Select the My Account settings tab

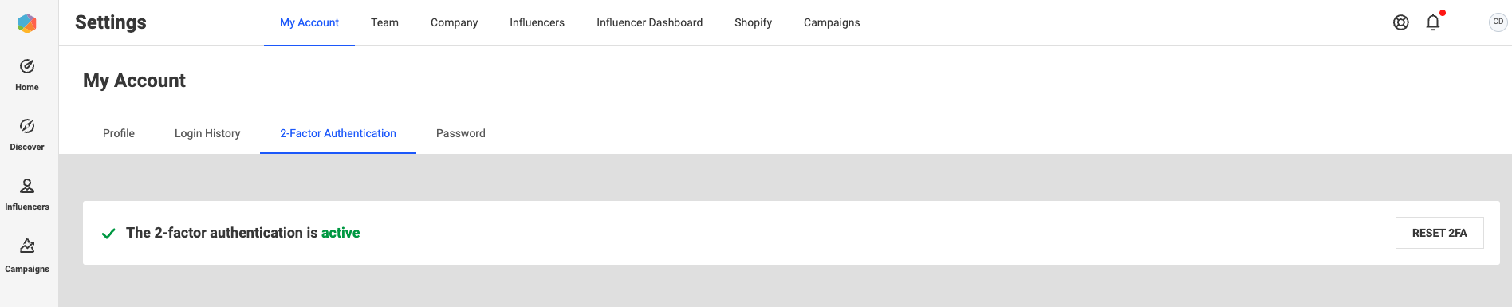click(309, 22)
